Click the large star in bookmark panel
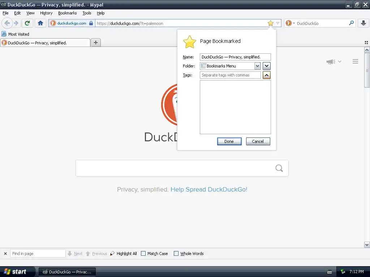 point(189,42)
